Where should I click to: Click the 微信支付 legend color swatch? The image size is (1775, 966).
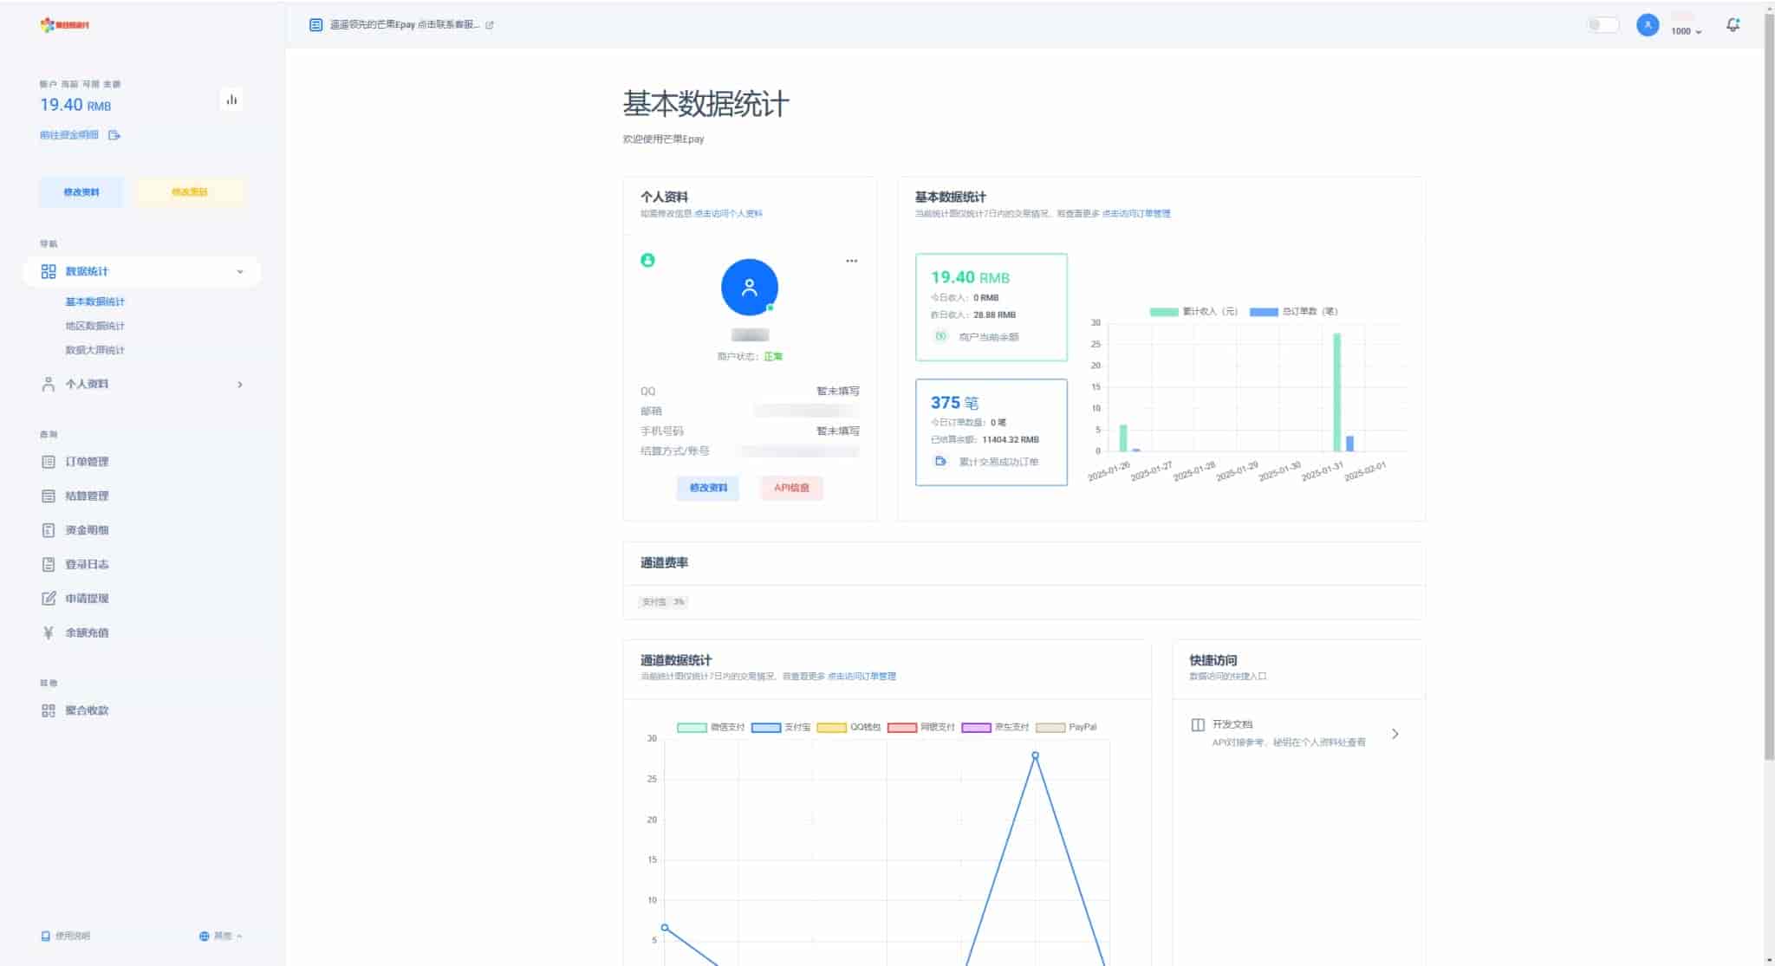click(692, 728)
